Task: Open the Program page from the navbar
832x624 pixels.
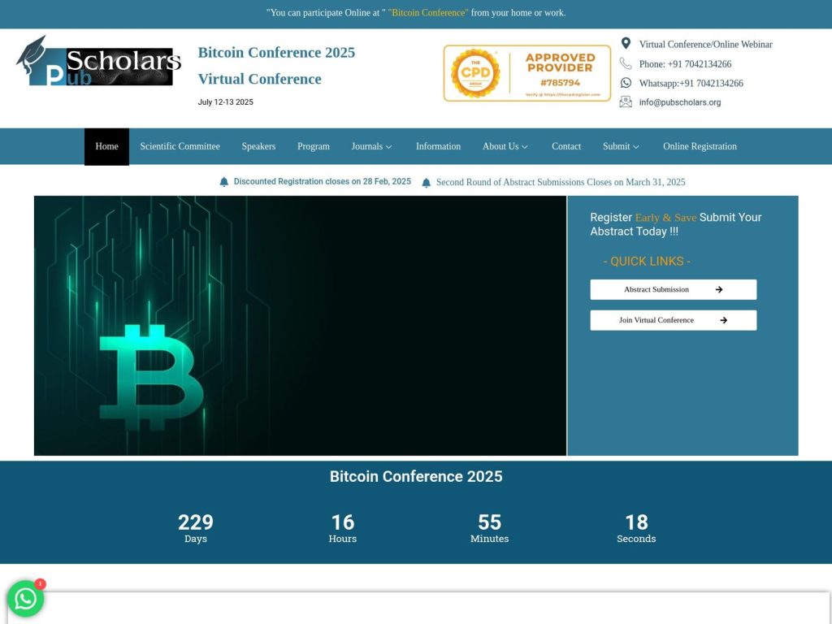Action: tap(314, 146)
